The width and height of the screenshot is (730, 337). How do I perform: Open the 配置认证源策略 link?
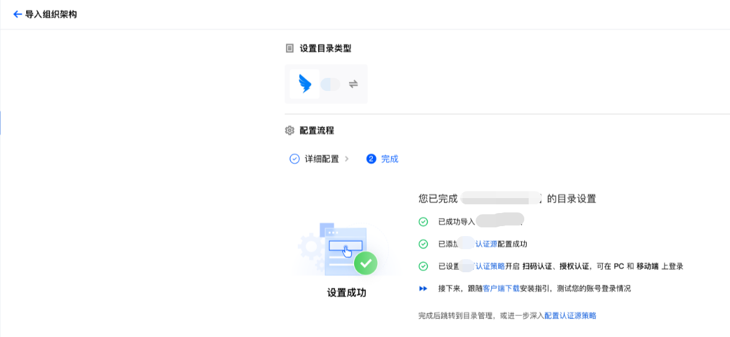(x=570, y=316)
